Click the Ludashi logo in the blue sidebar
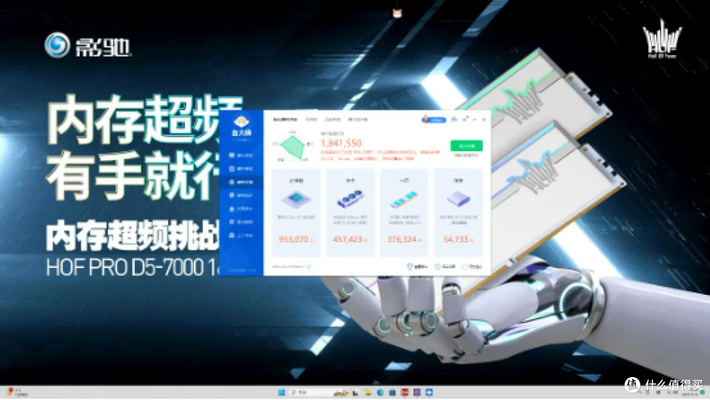710x400 pixels. (x=241, y=125)
